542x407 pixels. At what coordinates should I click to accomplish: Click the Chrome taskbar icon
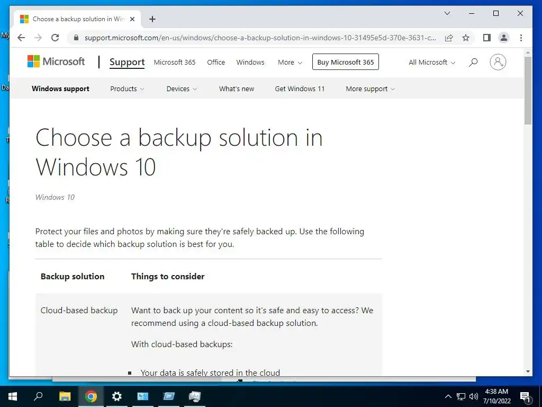point(91,396)
